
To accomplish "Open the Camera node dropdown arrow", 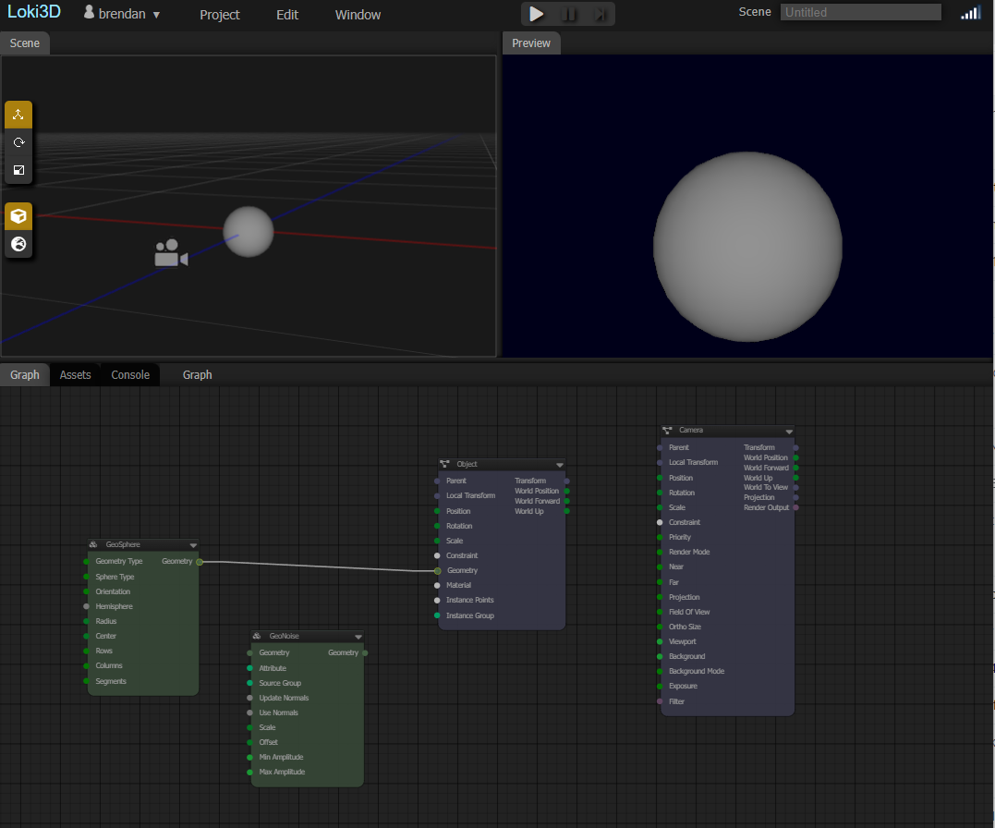I will 788,431.
